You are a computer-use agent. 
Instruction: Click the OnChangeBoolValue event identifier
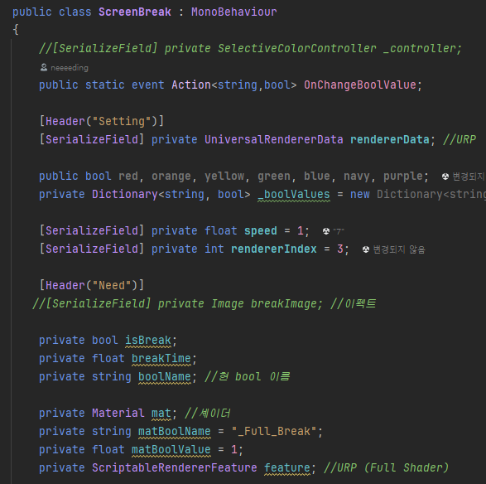(360, 85)
